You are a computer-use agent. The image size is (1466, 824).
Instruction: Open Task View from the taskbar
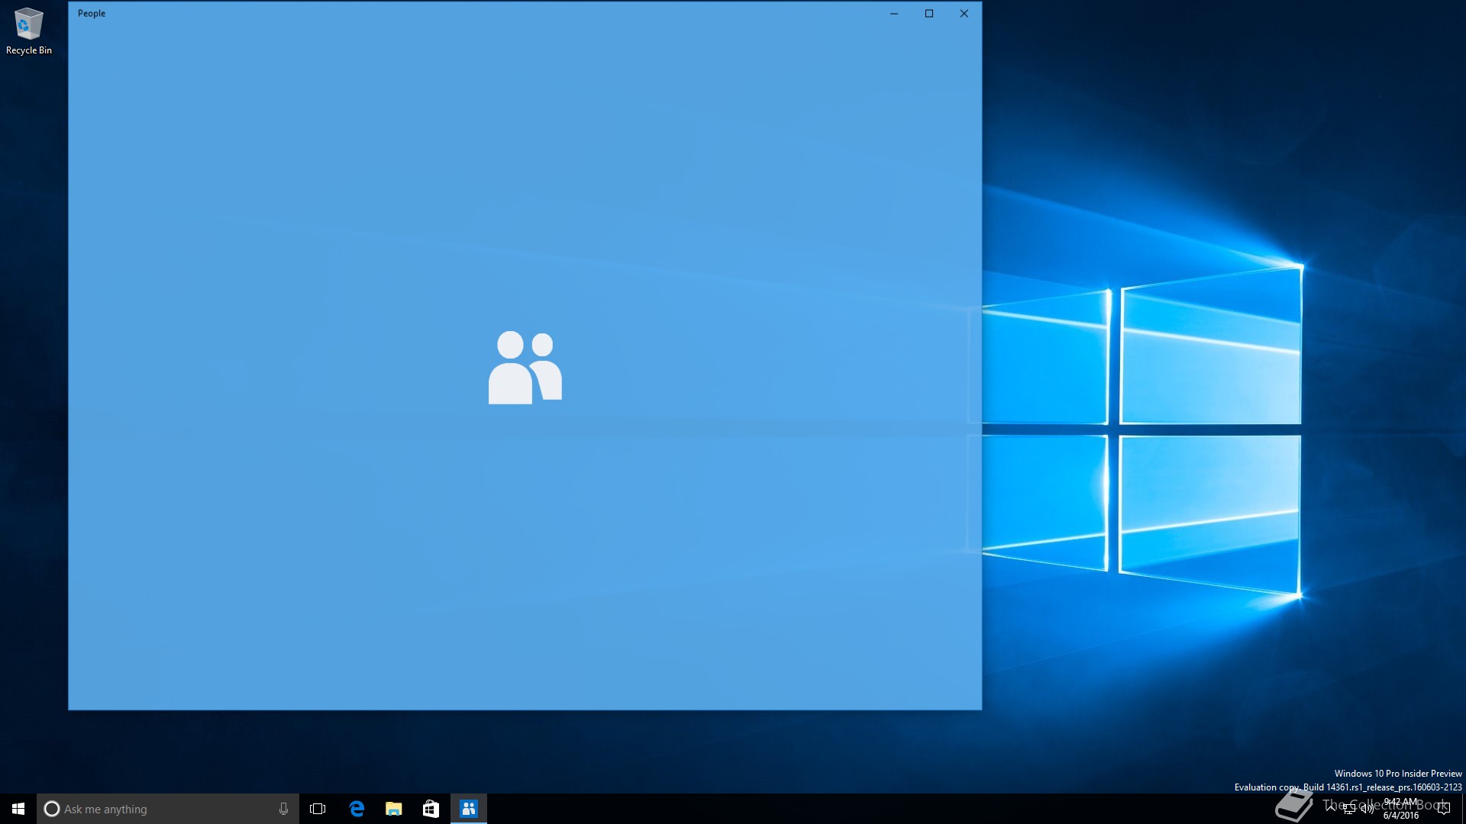coord(318,809)
